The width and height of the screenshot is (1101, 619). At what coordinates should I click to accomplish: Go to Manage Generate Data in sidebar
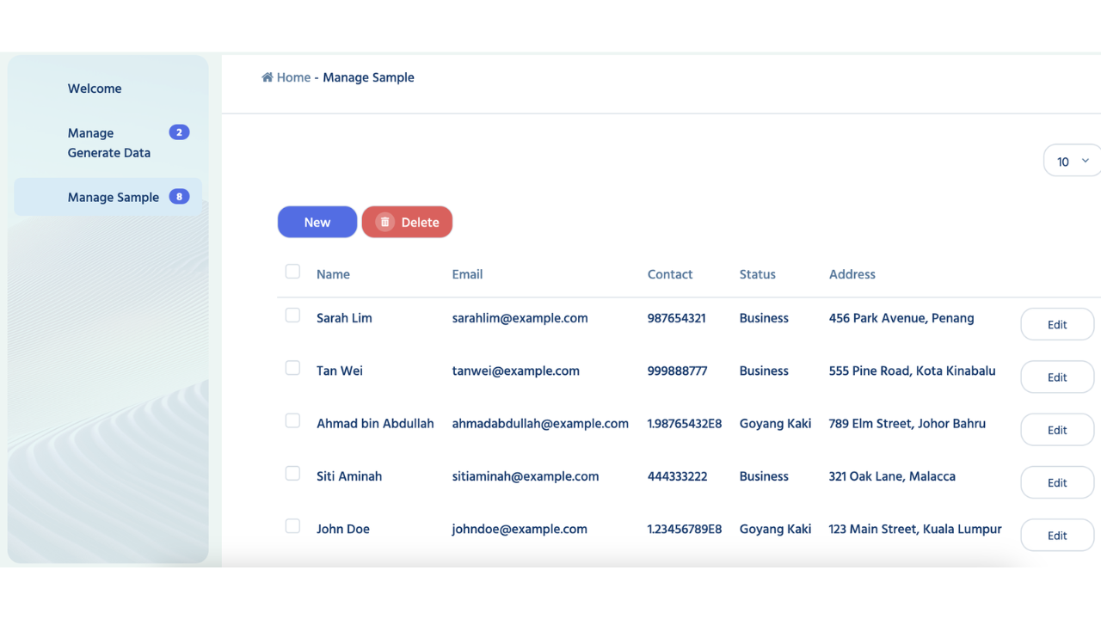pyautogui.click(x=108, y=143)
